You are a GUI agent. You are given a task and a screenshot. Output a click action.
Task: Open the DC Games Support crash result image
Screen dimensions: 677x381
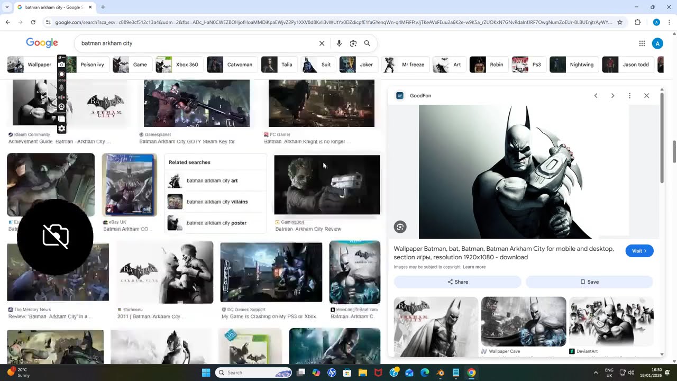[271, 273]
